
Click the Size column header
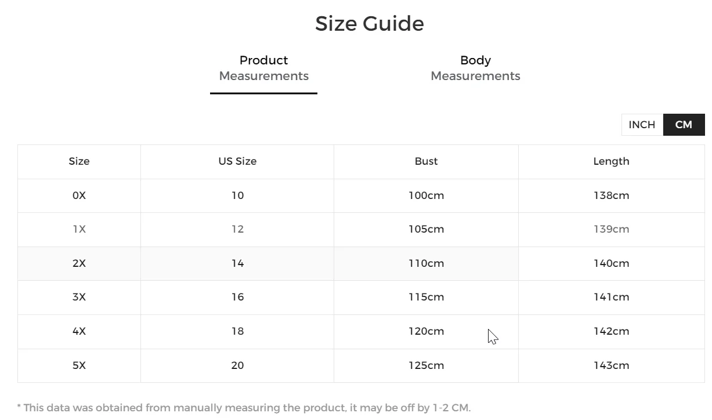[79, 161]
